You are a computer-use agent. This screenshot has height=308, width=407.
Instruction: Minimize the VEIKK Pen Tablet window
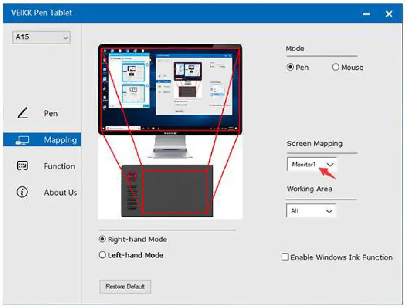(x=366, y=14)
